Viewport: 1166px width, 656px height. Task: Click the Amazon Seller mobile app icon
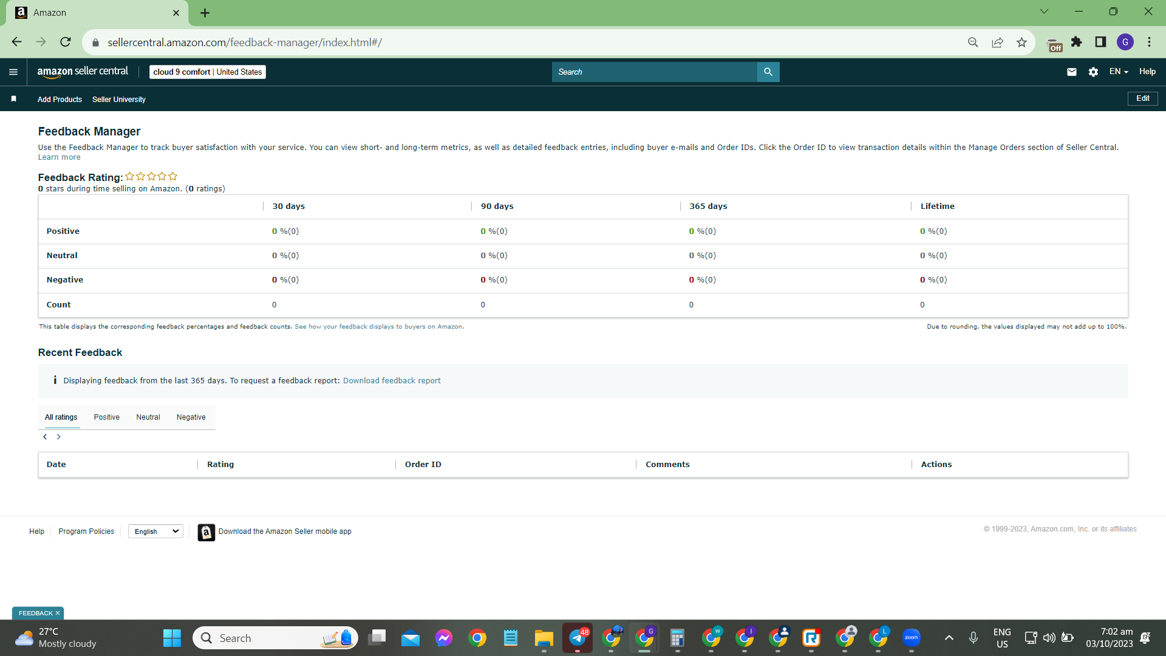[206, 532]
